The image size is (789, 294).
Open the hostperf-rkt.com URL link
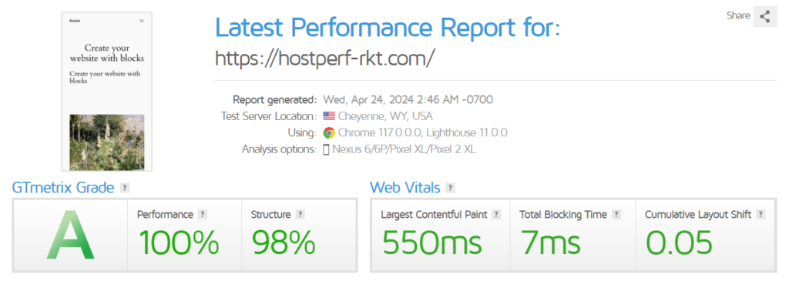(324, 58)
